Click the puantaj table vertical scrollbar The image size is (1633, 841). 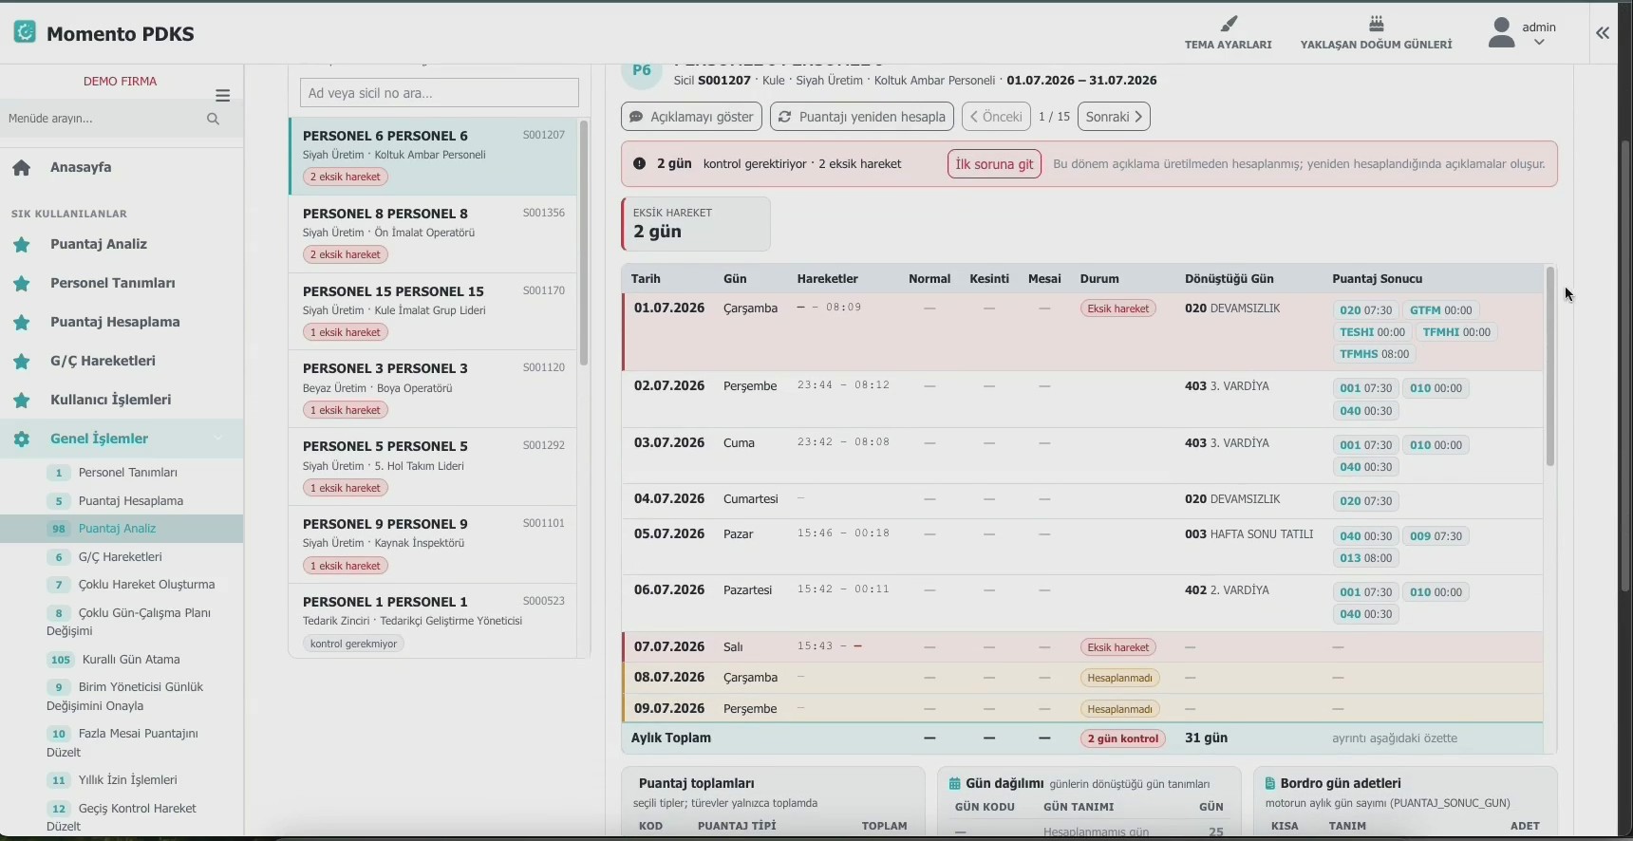pos(1550,366)
